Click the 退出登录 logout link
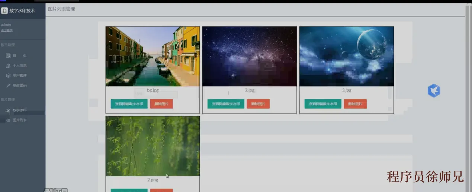Screen dimensions: 472x192 click(7, 30)
